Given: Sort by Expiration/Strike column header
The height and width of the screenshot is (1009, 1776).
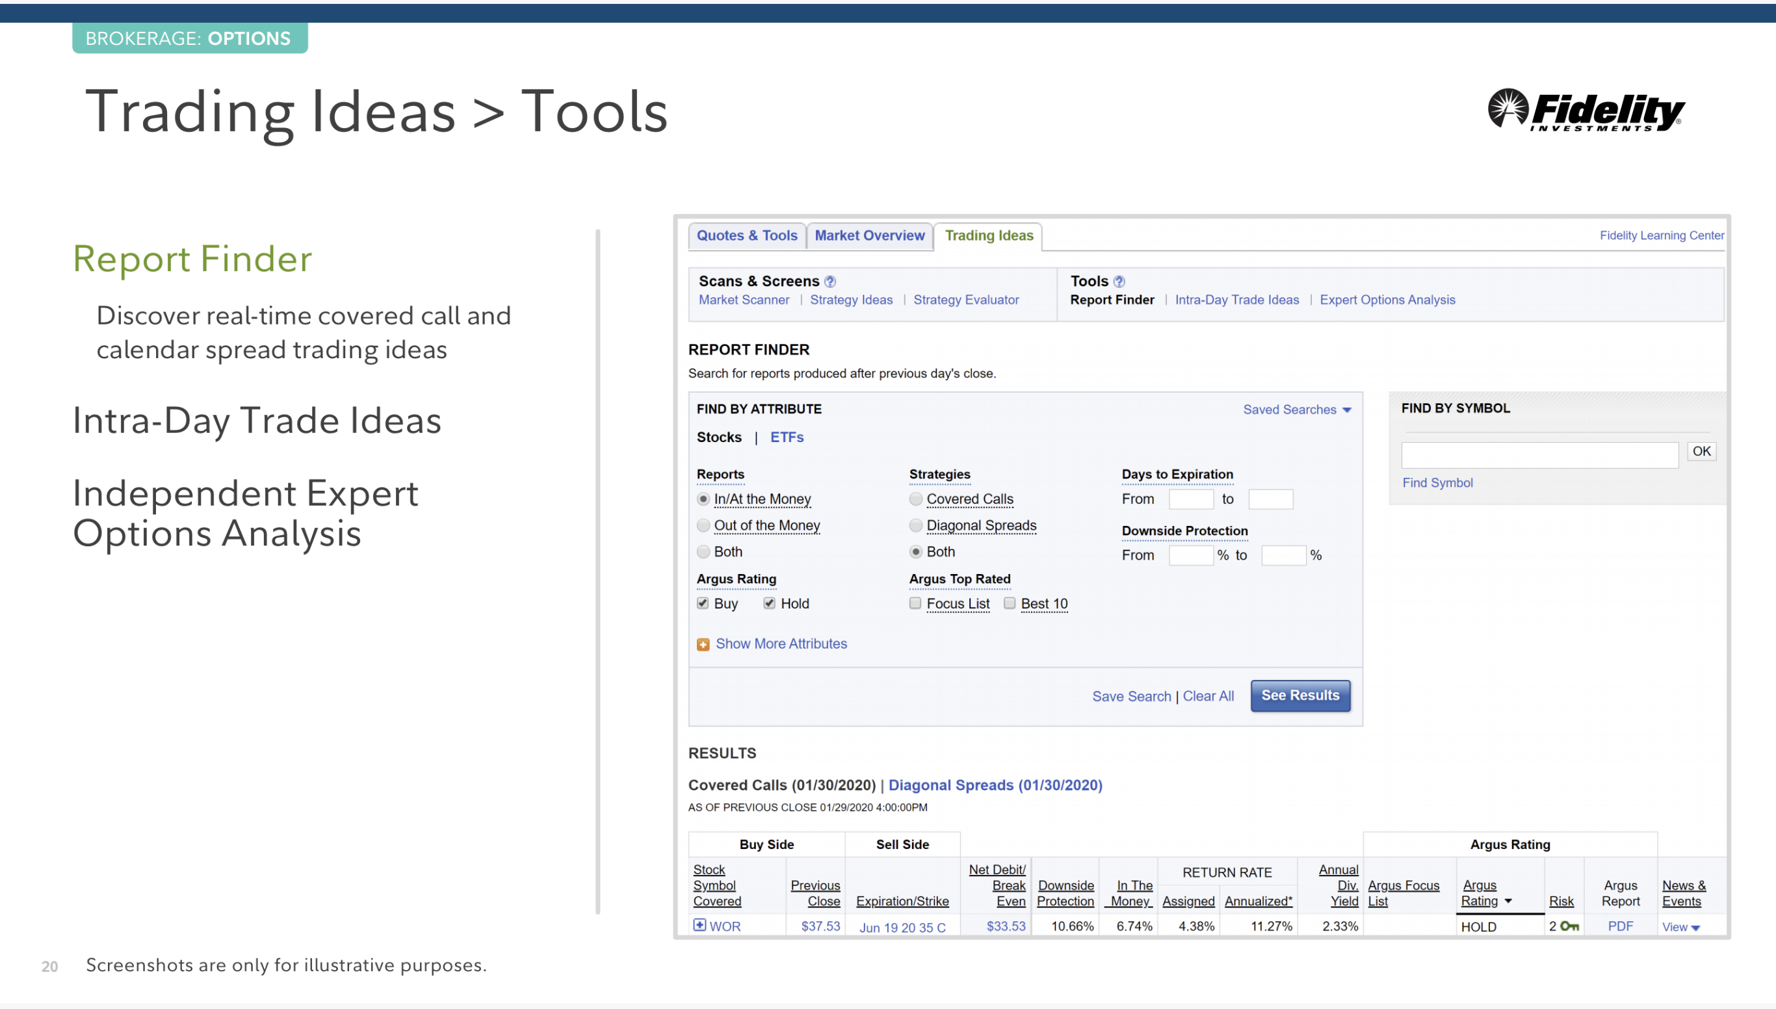Looking at the screenshot, I should pos(902,902).
